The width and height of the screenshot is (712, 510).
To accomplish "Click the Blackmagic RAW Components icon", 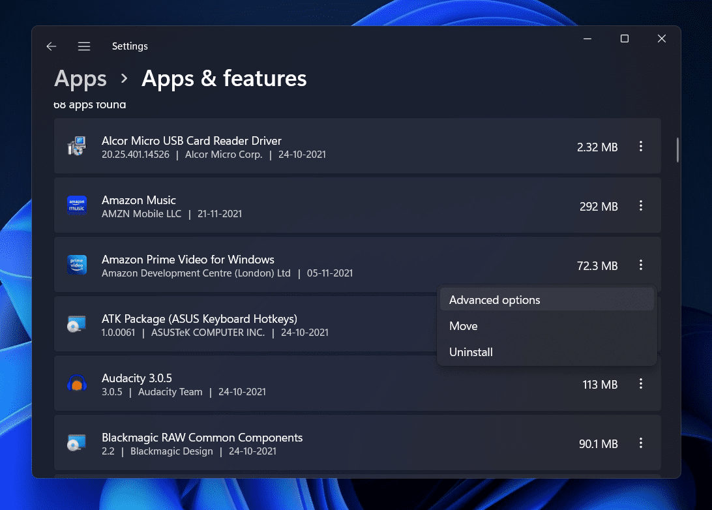I will coord(77,443).
